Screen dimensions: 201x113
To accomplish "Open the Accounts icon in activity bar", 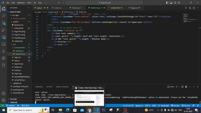I will [x=3, y=93].
